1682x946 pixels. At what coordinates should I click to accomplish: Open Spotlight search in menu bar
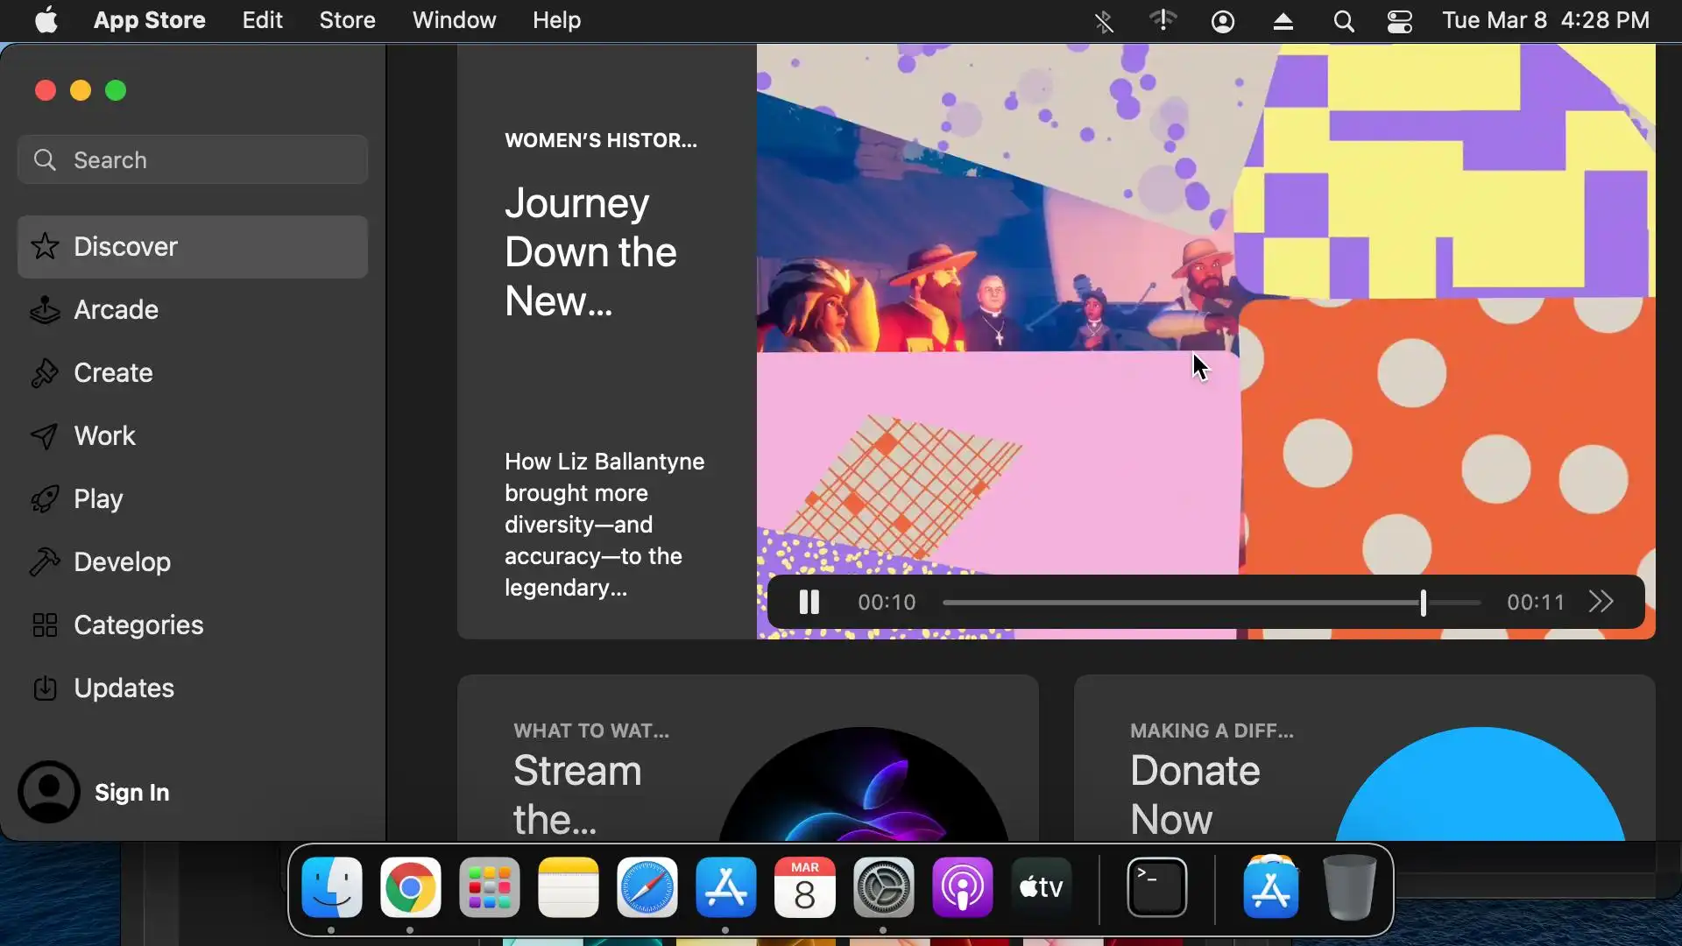(x=1343, y=21)
